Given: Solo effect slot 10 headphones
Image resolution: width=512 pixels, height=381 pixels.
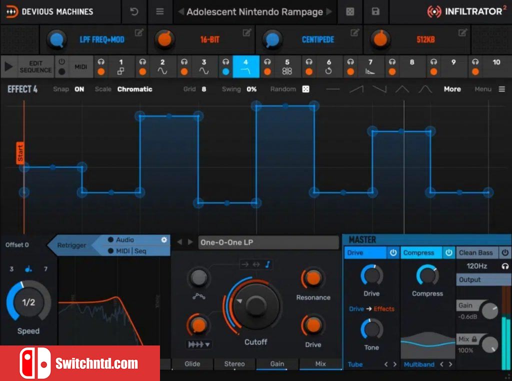Looking at the screenshot, I should pyautogui.click(x=475, y=61).
